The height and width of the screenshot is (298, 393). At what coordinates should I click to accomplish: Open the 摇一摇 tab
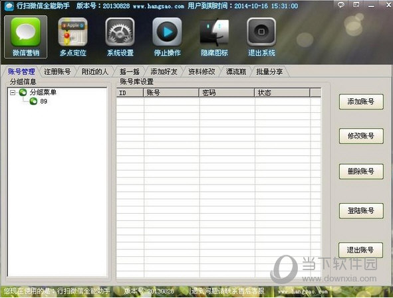point(130,72)
